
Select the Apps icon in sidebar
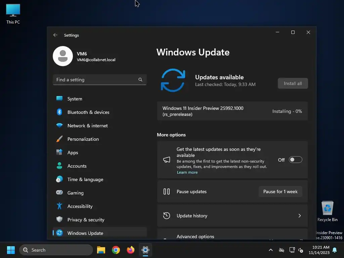59,152
